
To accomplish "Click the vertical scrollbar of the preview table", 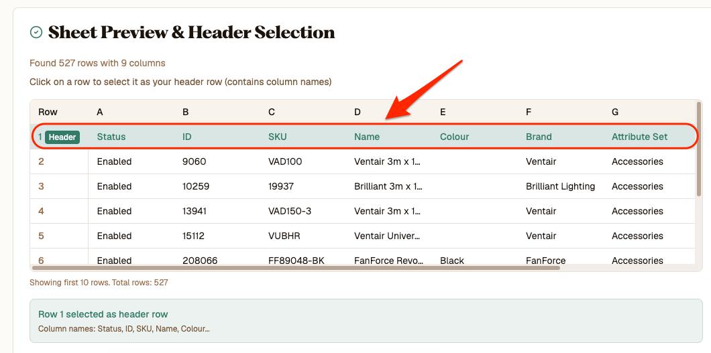I will 699,149.
